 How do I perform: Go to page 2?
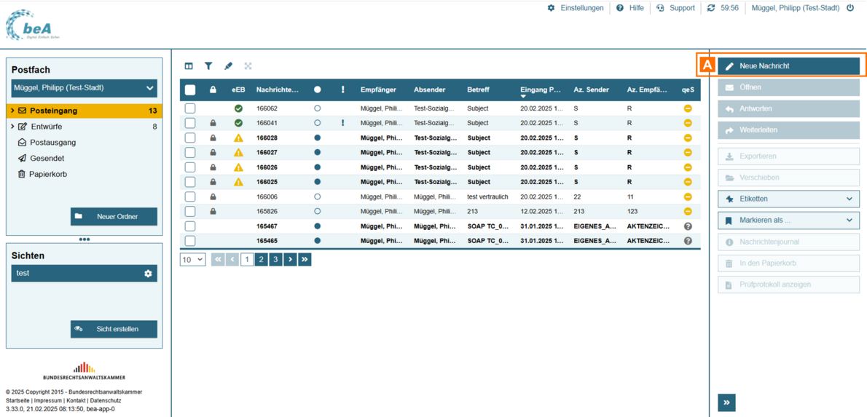[x=262, y=260]
